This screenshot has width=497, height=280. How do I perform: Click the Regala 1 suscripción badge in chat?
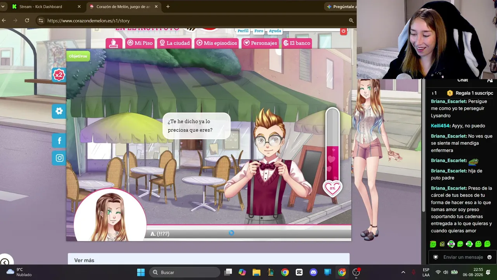[470, 93]
